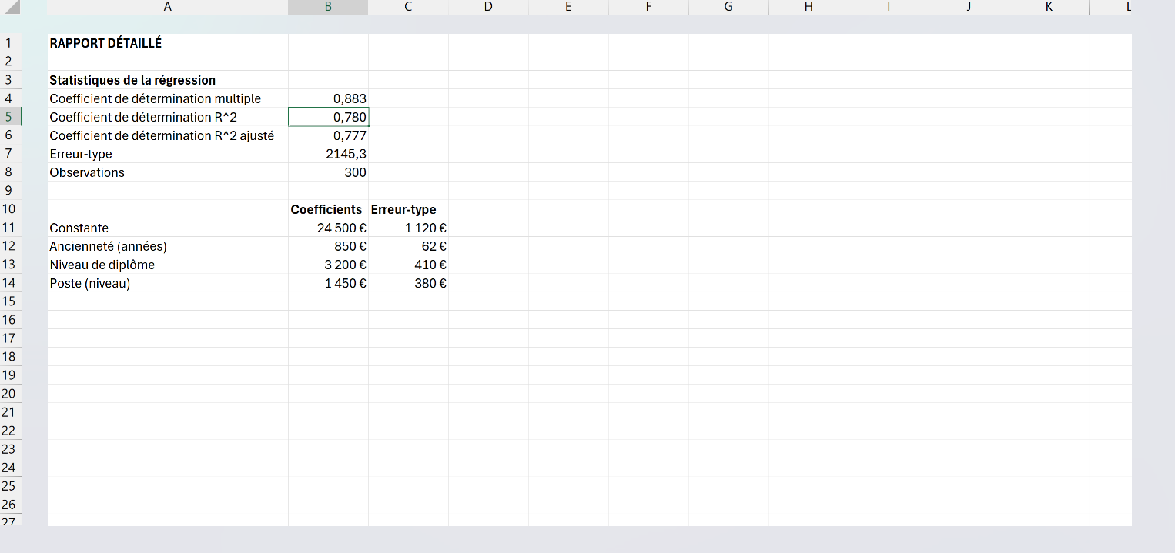Select column K header

(x=1049, y=8)
